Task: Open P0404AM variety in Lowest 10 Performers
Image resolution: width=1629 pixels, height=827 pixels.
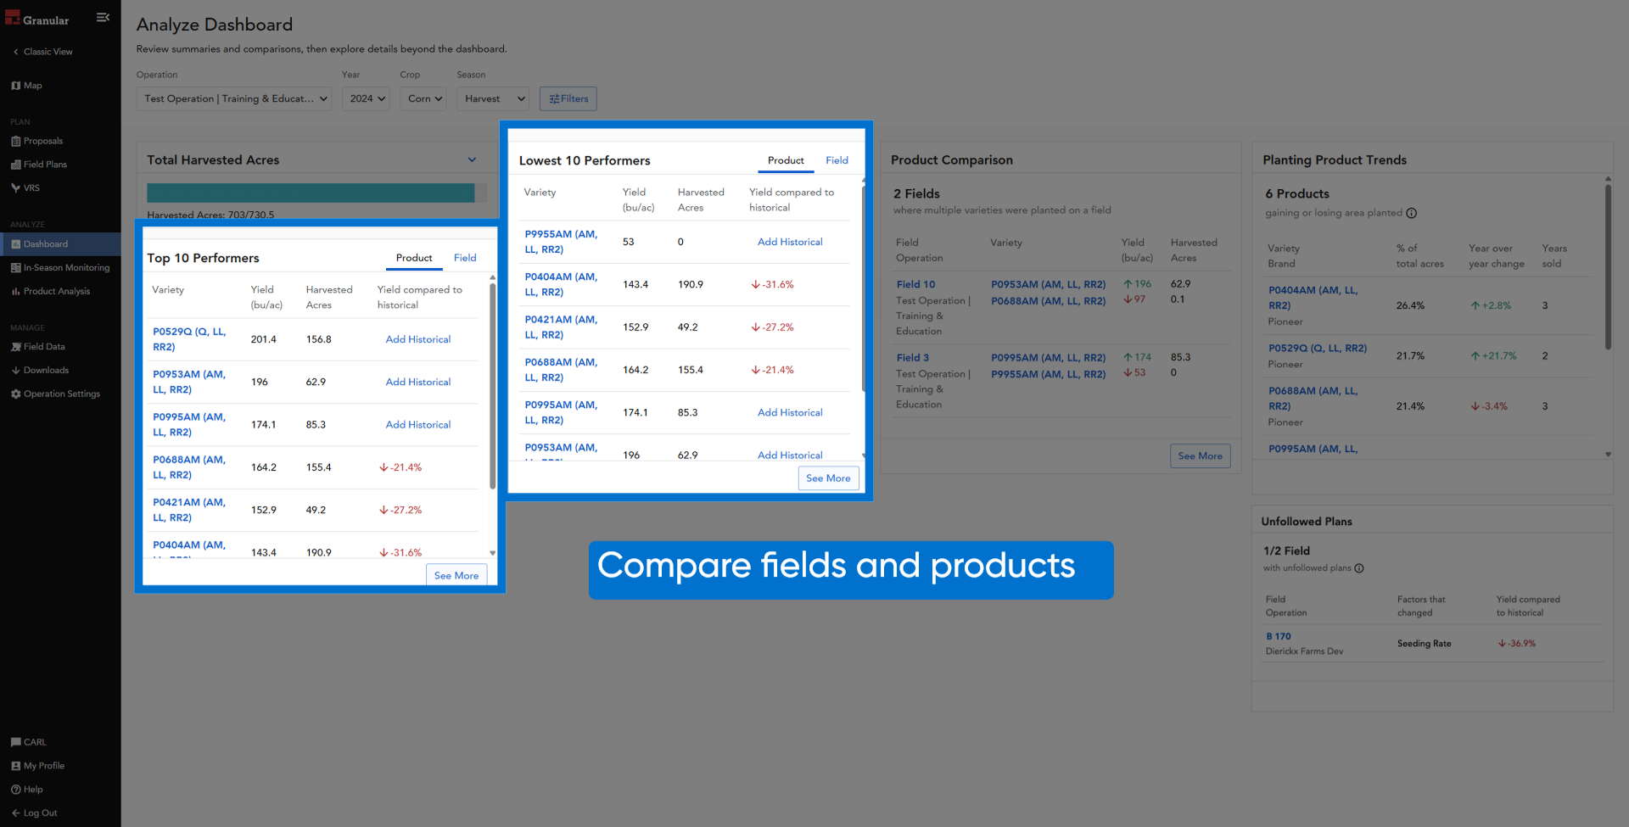Action: pyautogui.click(x=561, y=284)
